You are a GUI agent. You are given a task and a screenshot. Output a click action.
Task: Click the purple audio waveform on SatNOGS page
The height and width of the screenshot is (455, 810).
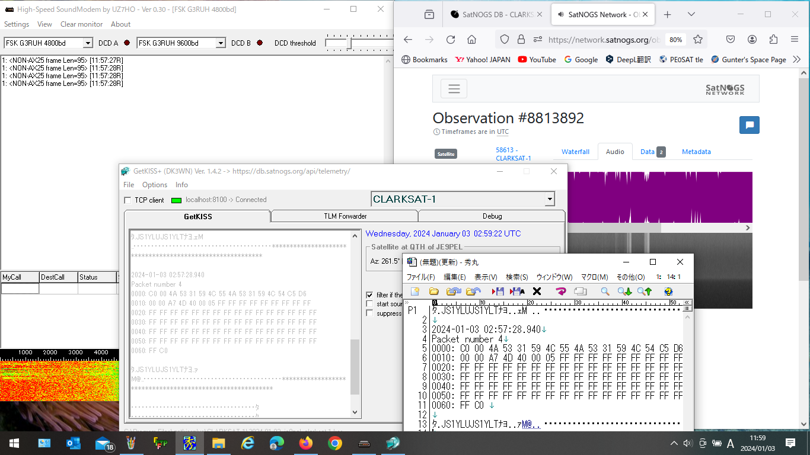point(659,197)
